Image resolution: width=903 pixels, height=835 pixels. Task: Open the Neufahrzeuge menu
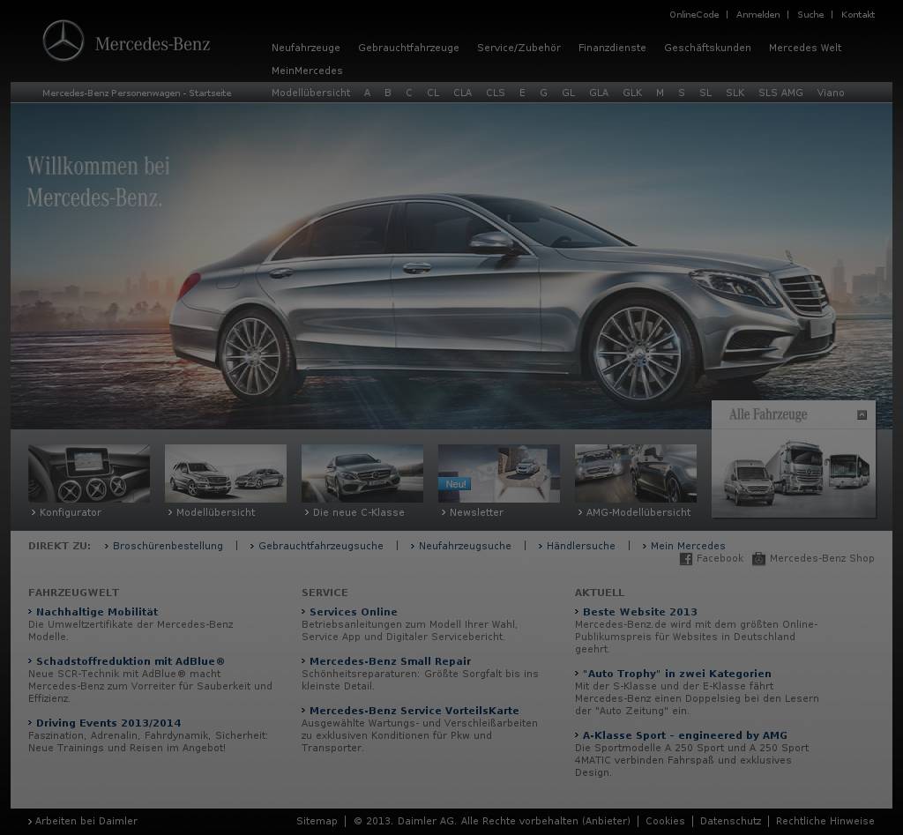pyautogui.click(x=306, y=48)
